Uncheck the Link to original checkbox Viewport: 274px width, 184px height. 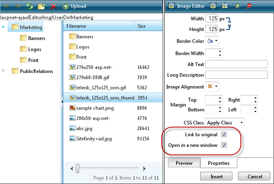tap(224, 135)
